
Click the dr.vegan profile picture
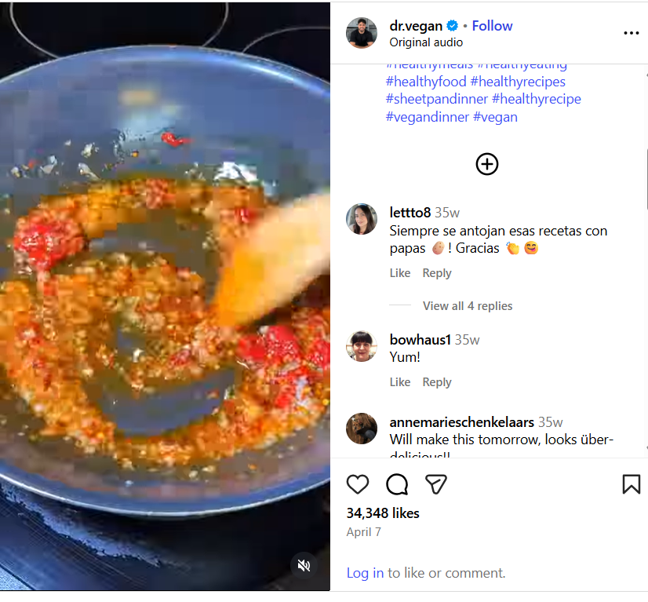362,33
